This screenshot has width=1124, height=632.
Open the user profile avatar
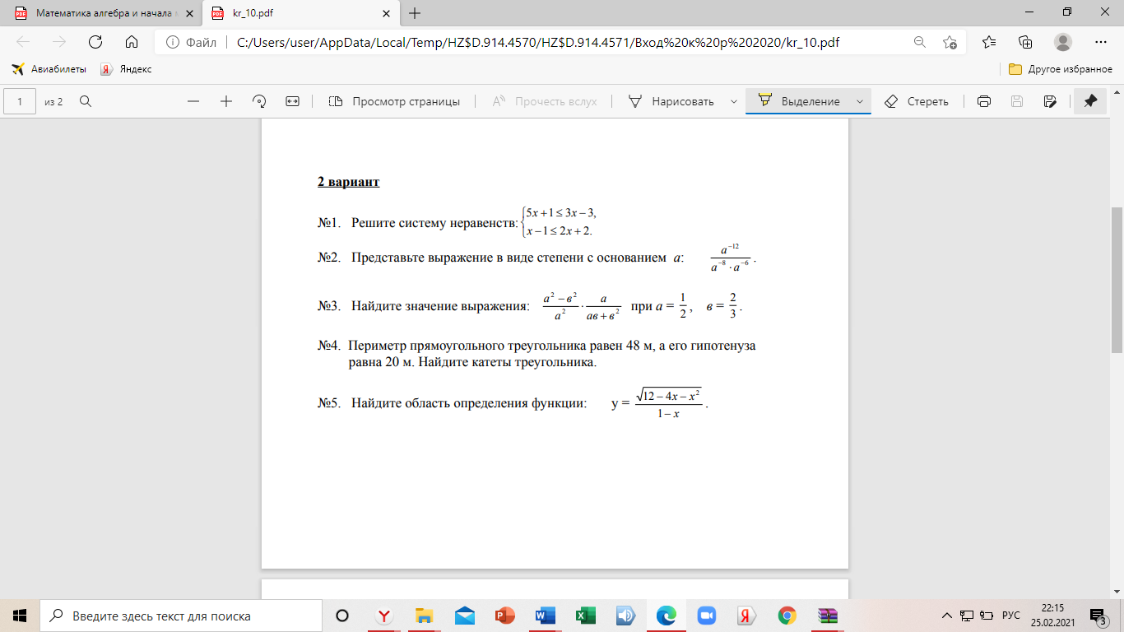point(1063,42)
